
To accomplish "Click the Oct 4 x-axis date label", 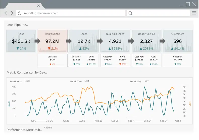I will click(x=178, y=121).
